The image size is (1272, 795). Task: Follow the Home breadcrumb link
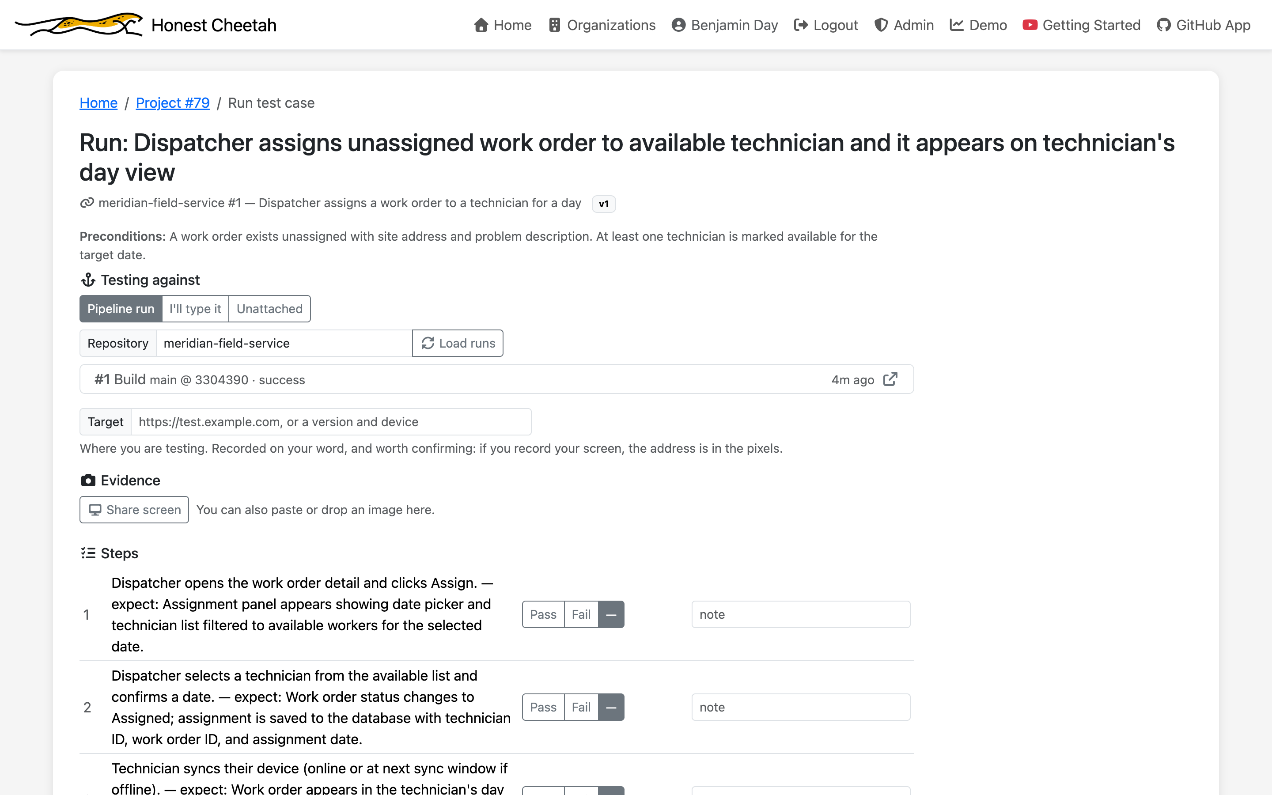click(98, 103)
